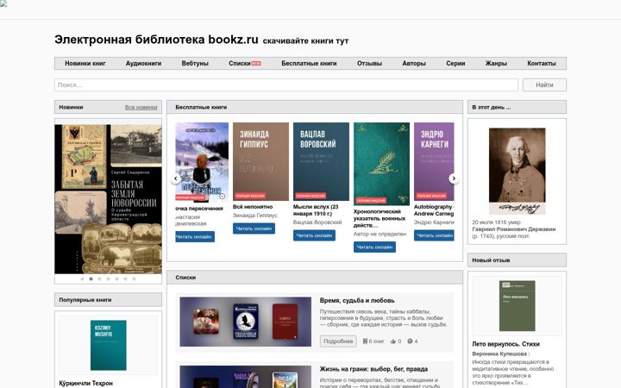Click Подробнее for Время, судьба и любовь

click(x=338, y=341)
